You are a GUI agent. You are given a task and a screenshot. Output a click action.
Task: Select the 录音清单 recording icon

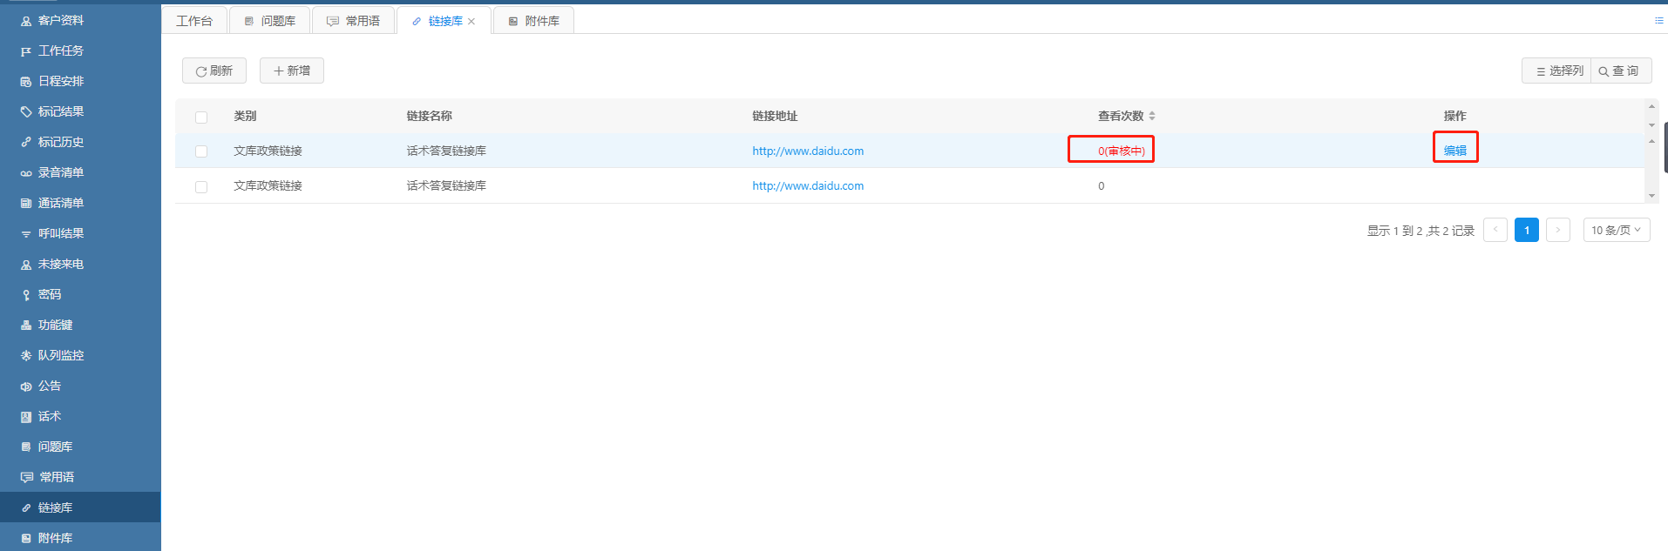tap(26, 173)
